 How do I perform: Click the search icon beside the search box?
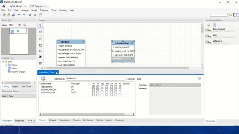tap(230, 15)
